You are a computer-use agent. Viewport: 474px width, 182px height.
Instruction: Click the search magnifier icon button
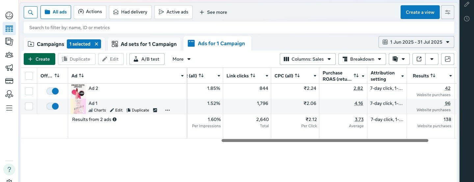31,12
